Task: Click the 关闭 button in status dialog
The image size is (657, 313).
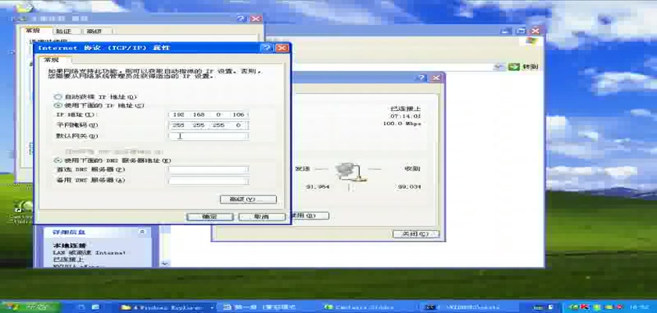Action: [x=415, y=234]
